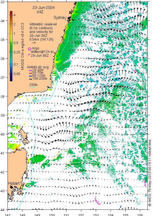Click the '-38' latitude axis label
The image size is (153, 216).
click(2, 96)
